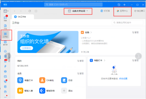Open the profile avatar dropdown at sidebar top
This screenshot has height=99, width=146.
tap(6, 11)
